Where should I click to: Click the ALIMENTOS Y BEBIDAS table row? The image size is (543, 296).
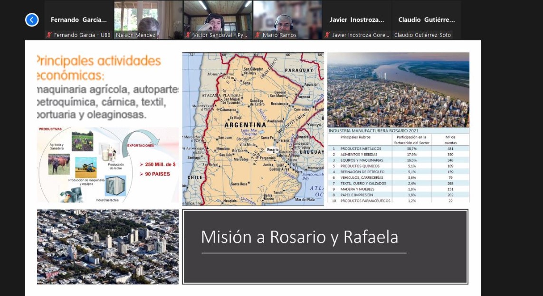click(398, 155)
